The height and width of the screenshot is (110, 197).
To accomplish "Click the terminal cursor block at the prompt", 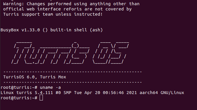I will pos(41,98).
